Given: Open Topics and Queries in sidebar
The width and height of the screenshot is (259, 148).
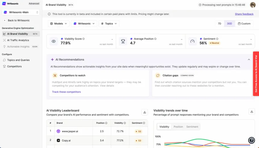Looking at the screenshot, I should click(x=18, y=60).
